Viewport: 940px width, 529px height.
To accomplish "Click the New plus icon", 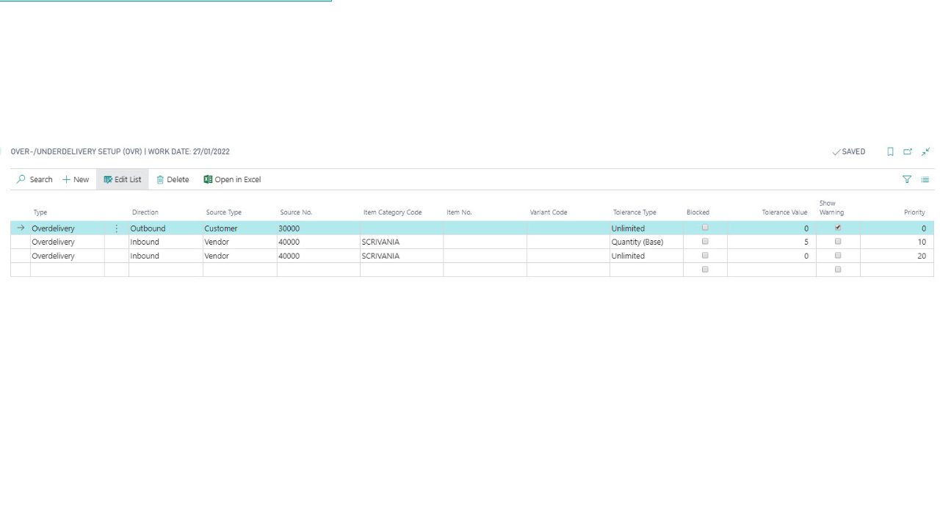I will tap(67, 179).
